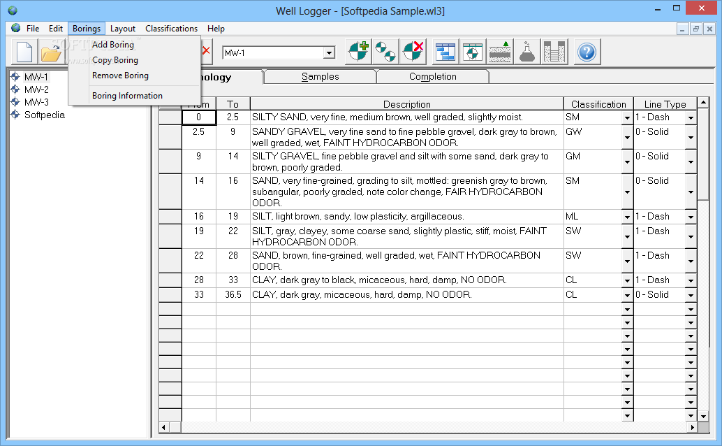Click the Copy boring toolbar icon
The height and width of the screenshot is (446, 722).
coord(385,52)
